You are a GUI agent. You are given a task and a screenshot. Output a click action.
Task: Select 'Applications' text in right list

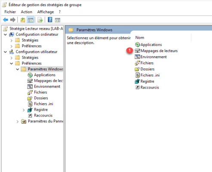151,45
